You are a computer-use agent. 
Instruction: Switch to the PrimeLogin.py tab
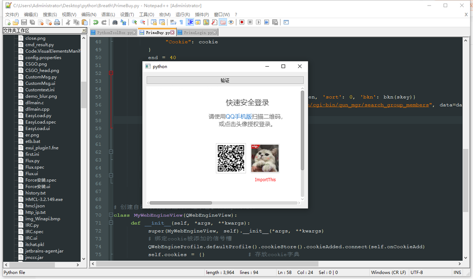[196, 32]
